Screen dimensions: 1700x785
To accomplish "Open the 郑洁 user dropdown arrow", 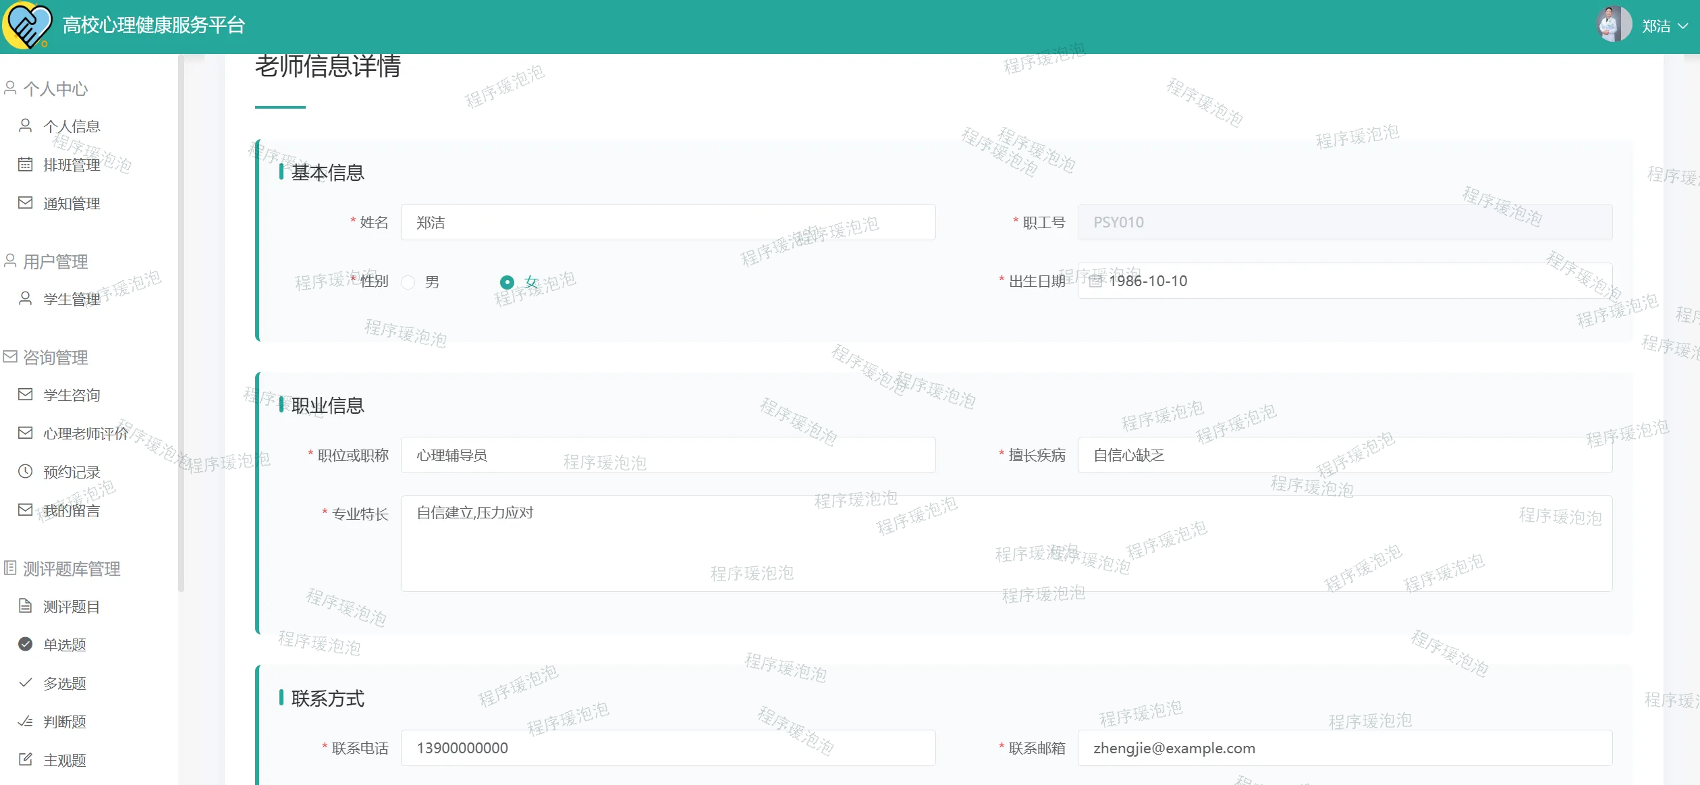I will pos(1683,26).
